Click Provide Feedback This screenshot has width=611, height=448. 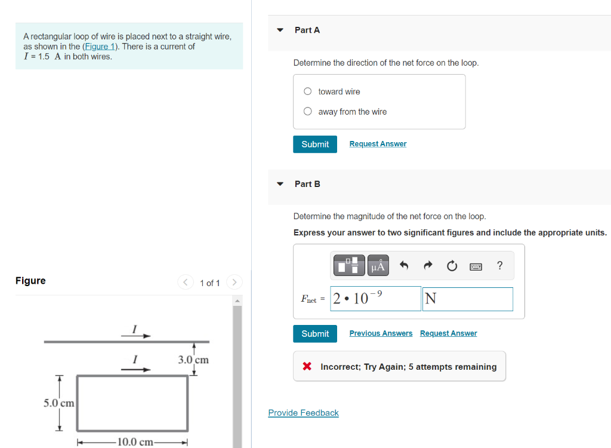[303, 413]
